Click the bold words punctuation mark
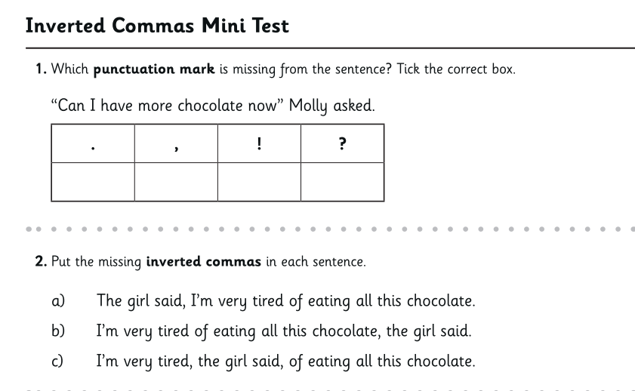Image resolution: width=635 pixels, height=391 pixels. [154, 69]
